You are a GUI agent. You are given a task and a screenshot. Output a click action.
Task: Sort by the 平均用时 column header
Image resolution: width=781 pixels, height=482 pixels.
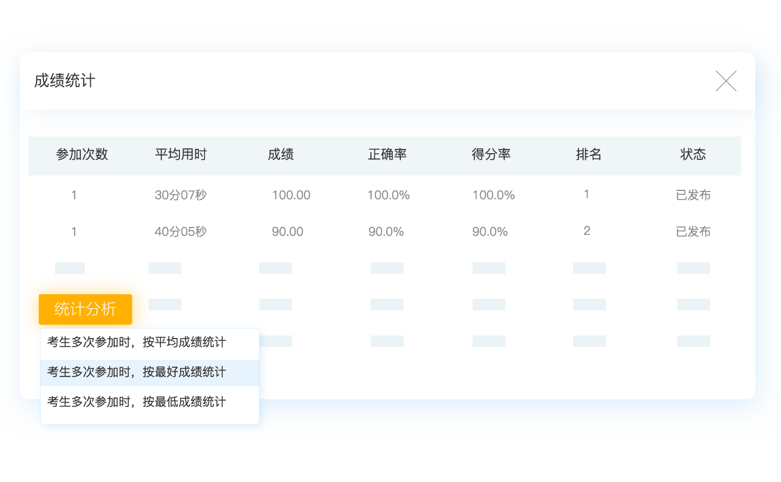point(181,155)
